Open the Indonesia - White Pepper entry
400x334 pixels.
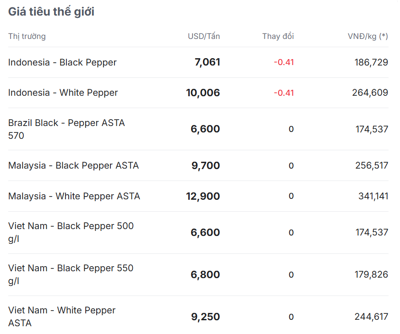click(63, 93)
